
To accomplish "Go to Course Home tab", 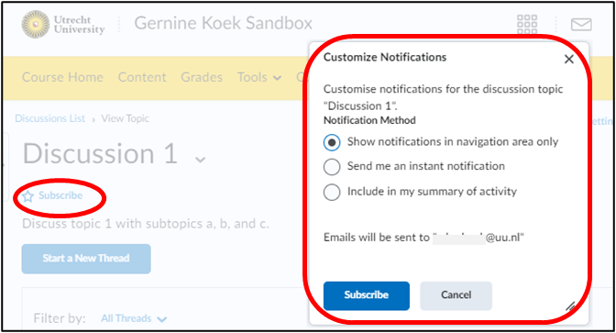I will pyautogui.click(x=62, y=77).
